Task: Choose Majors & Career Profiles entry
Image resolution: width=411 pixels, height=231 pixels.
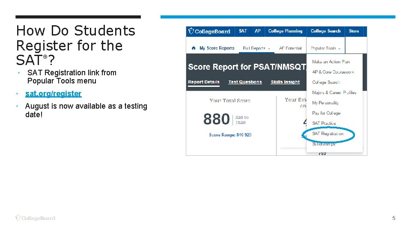Action: click(334, 92)
